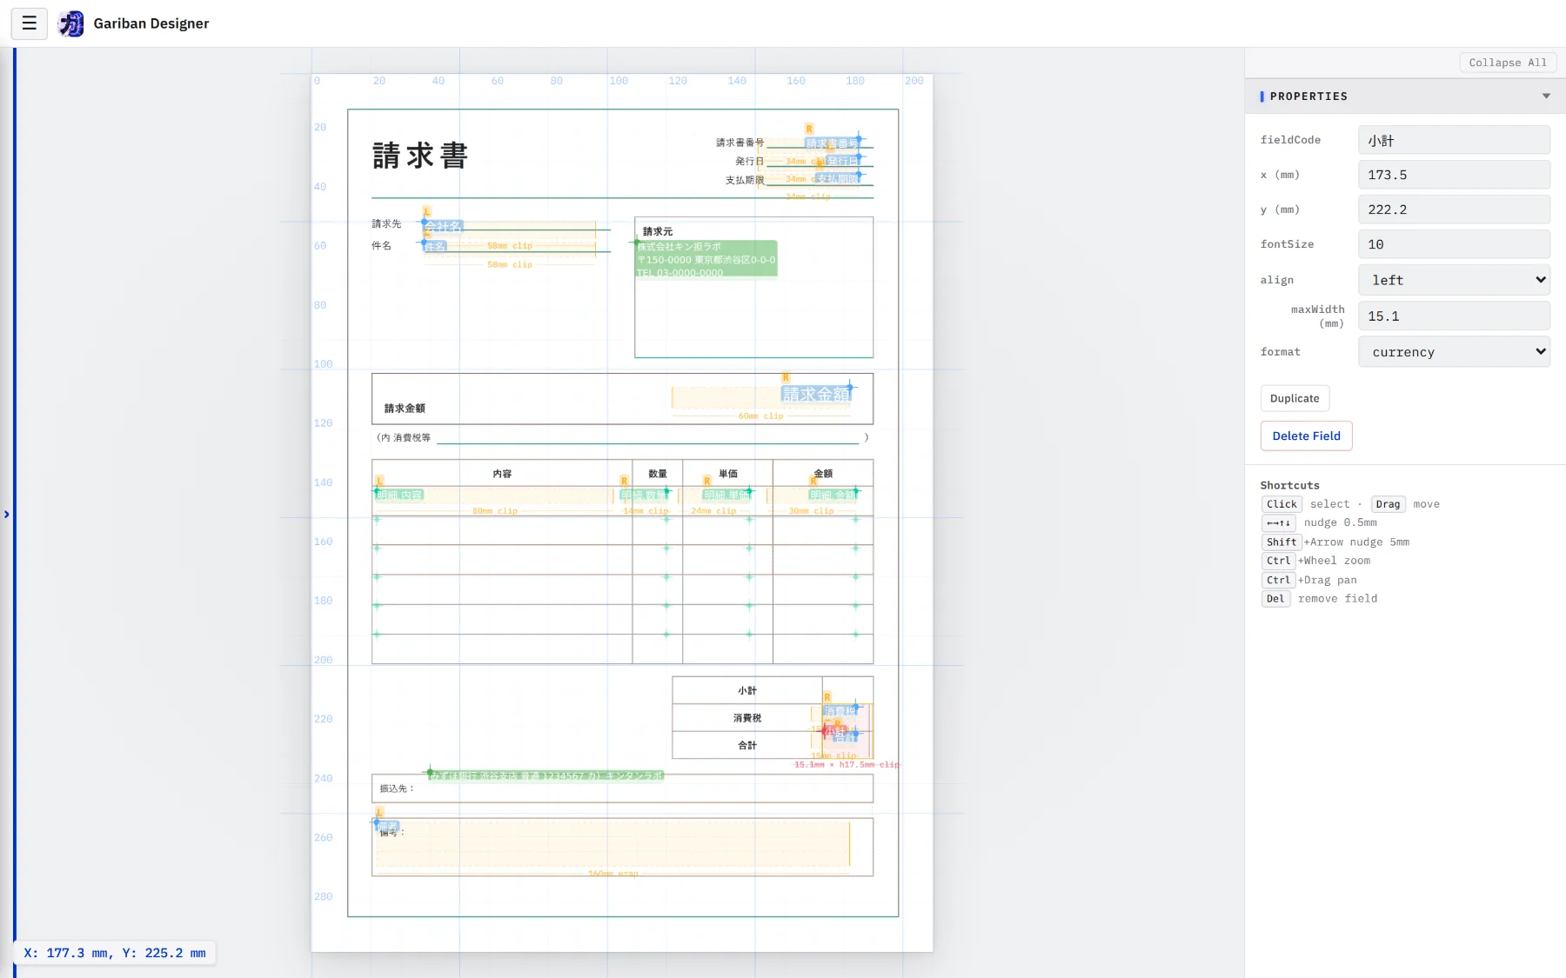Image resolution: width=1566 pixels, height=978 pixels.
Task: Click the 請求元 label
Action: pos(658,231)
